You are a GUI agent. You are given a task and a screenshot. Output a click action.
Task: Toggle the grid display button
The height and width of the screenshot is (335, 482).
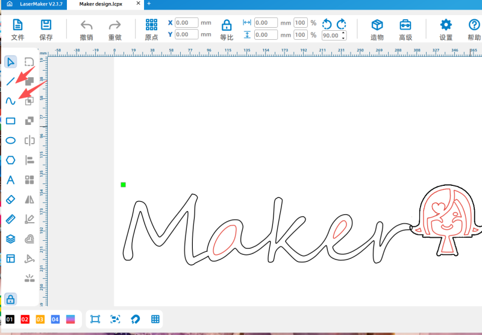pos(155,319)
